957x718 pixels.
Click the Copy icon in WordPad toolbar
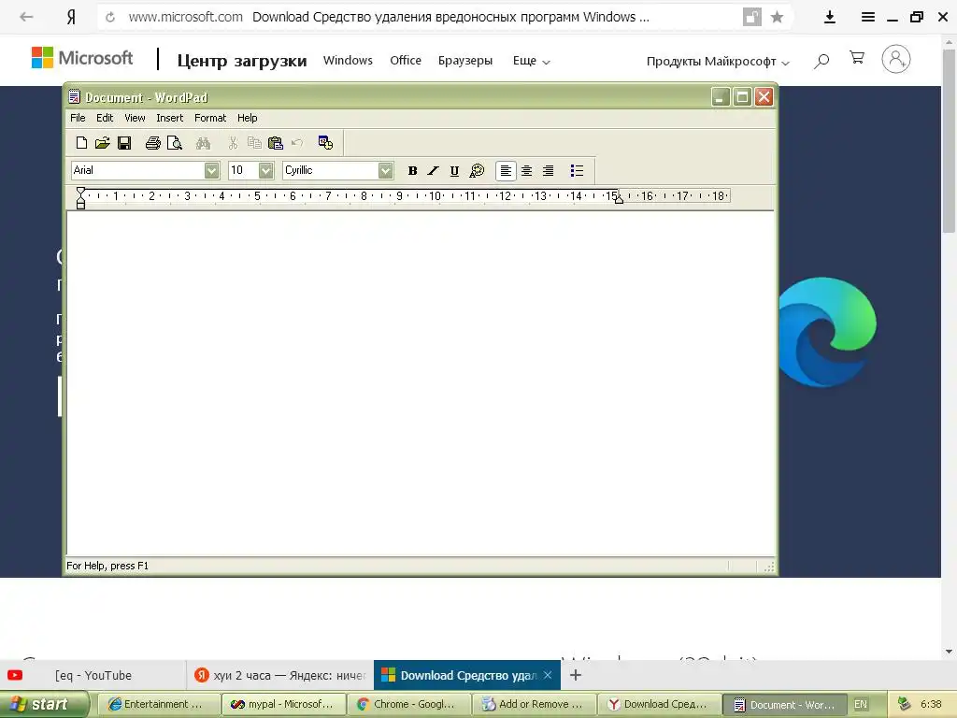(254, 143)
